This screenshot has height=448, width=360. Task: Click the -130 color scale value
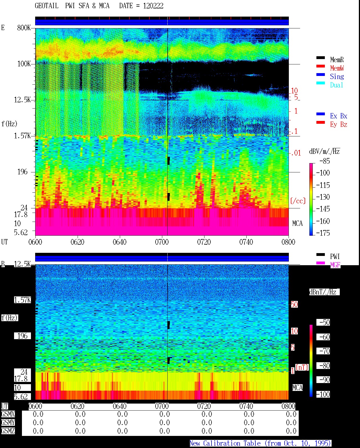click(x=323, y=197)
